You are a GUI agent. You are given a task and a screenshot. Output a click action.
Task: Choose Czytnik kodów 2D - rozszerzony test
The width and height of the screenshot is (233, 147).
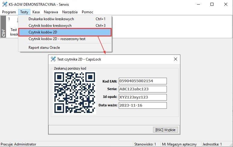coord(65,39)
